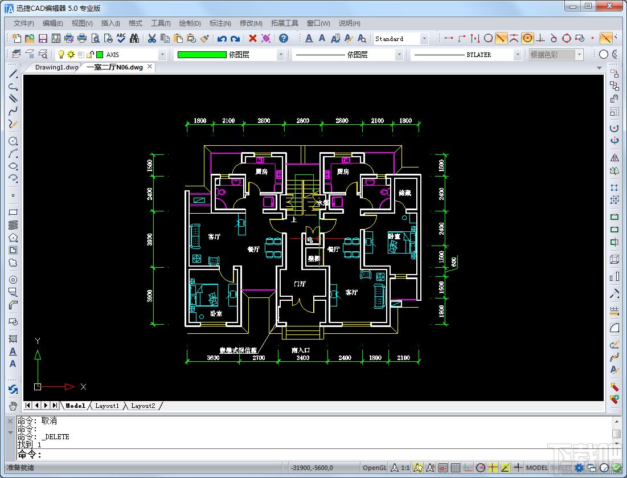Image resolution: width=627 pixels, height=478 pixels.
Task: Open the 编辑(E) menu
Action: tap(53, 23)
